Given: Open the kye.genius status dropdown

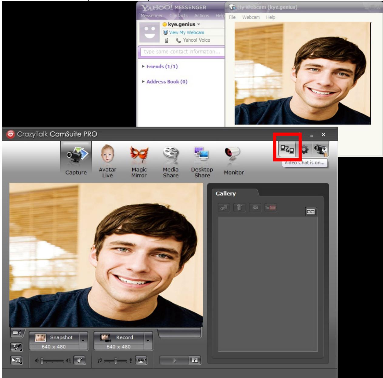Looking at the screenshot, I should pyautogui.click(x=199, y=24).
